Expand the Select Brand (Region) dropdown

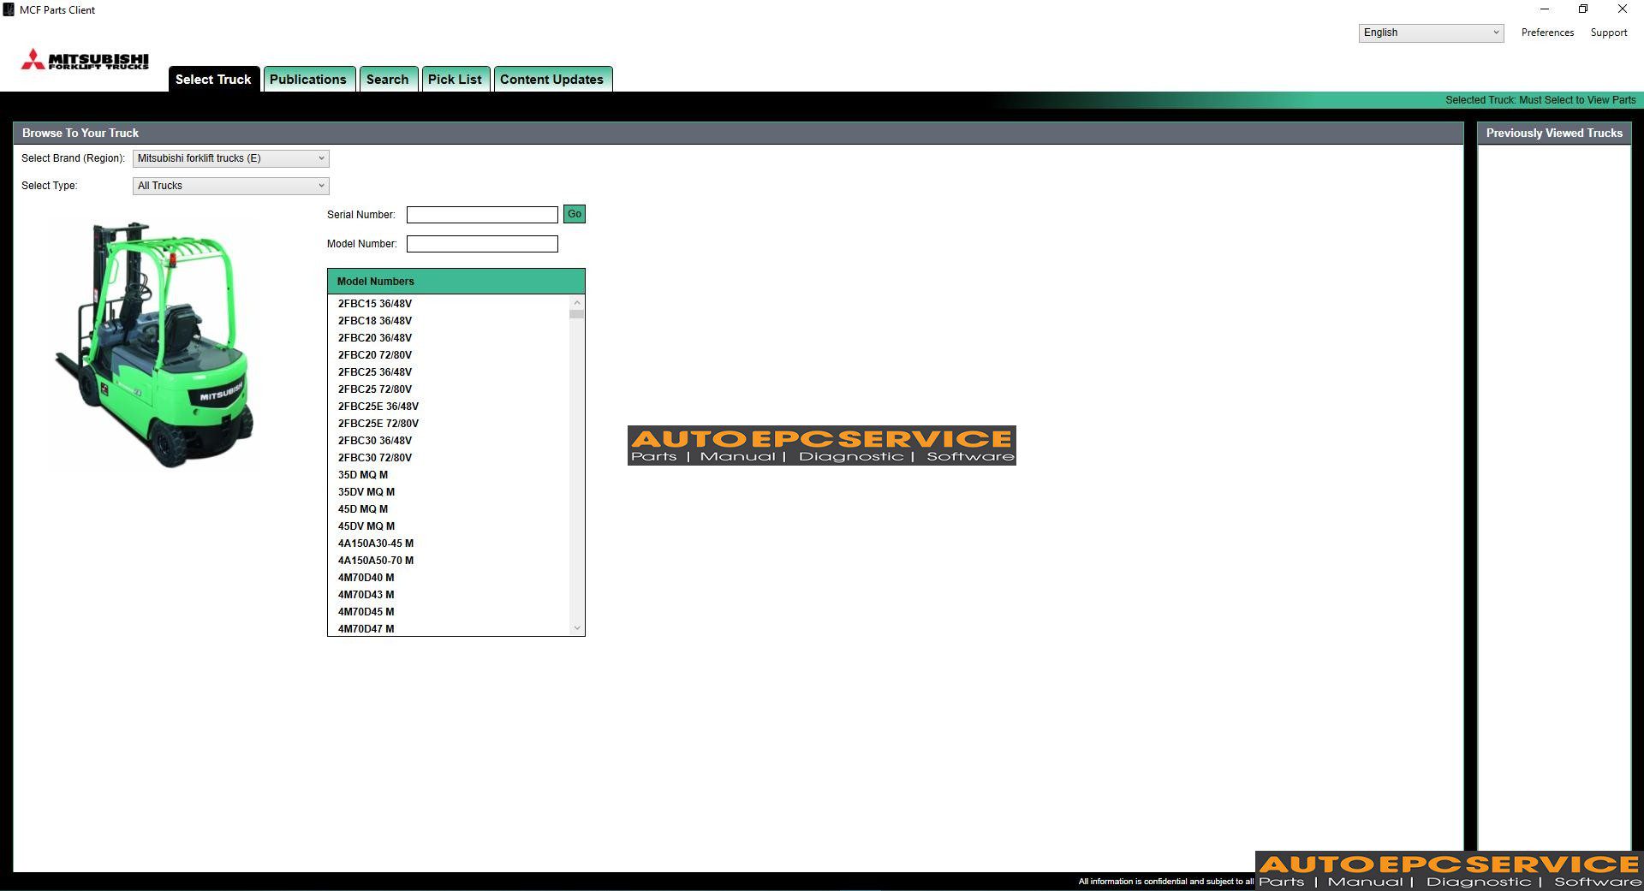[x=231, y=158]
